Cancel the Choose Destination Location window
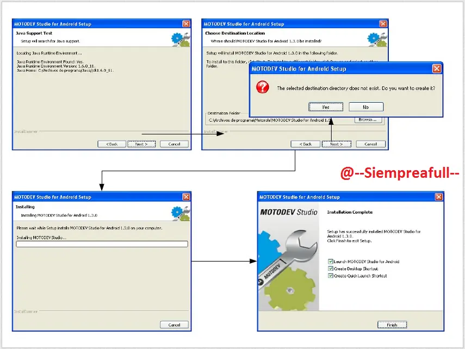This screenshot has width=465, height=349. click(x=371, y=144)
